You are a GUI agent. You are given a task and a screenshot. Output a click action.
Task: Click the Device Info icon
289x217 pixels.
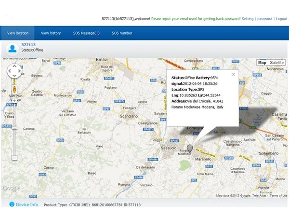click(x=12, y=204)
